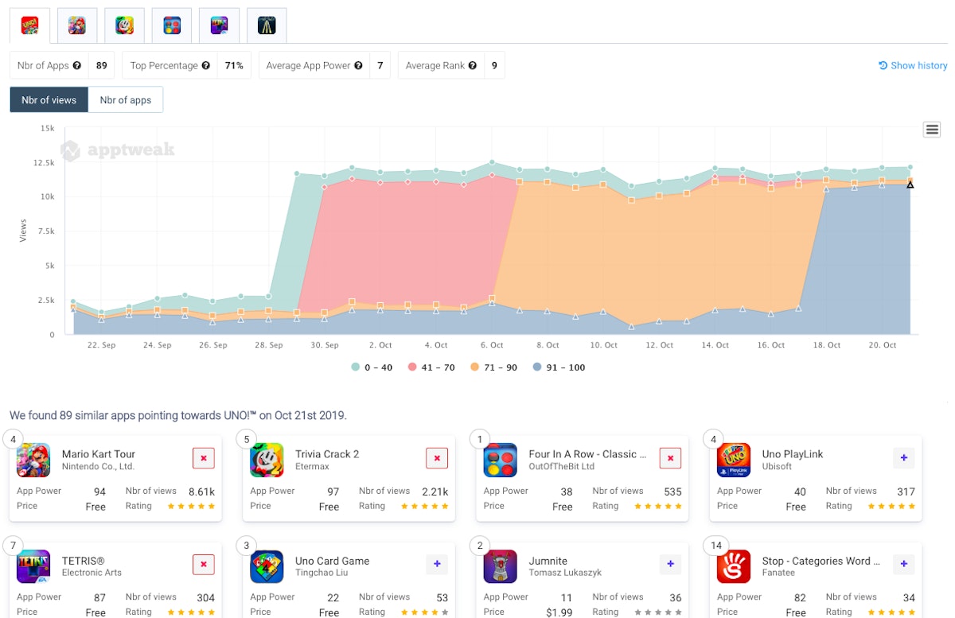Screen dimensions: 955x618
Task: Toggle the 41 - 70 legend series
Action: pos(431,367)
